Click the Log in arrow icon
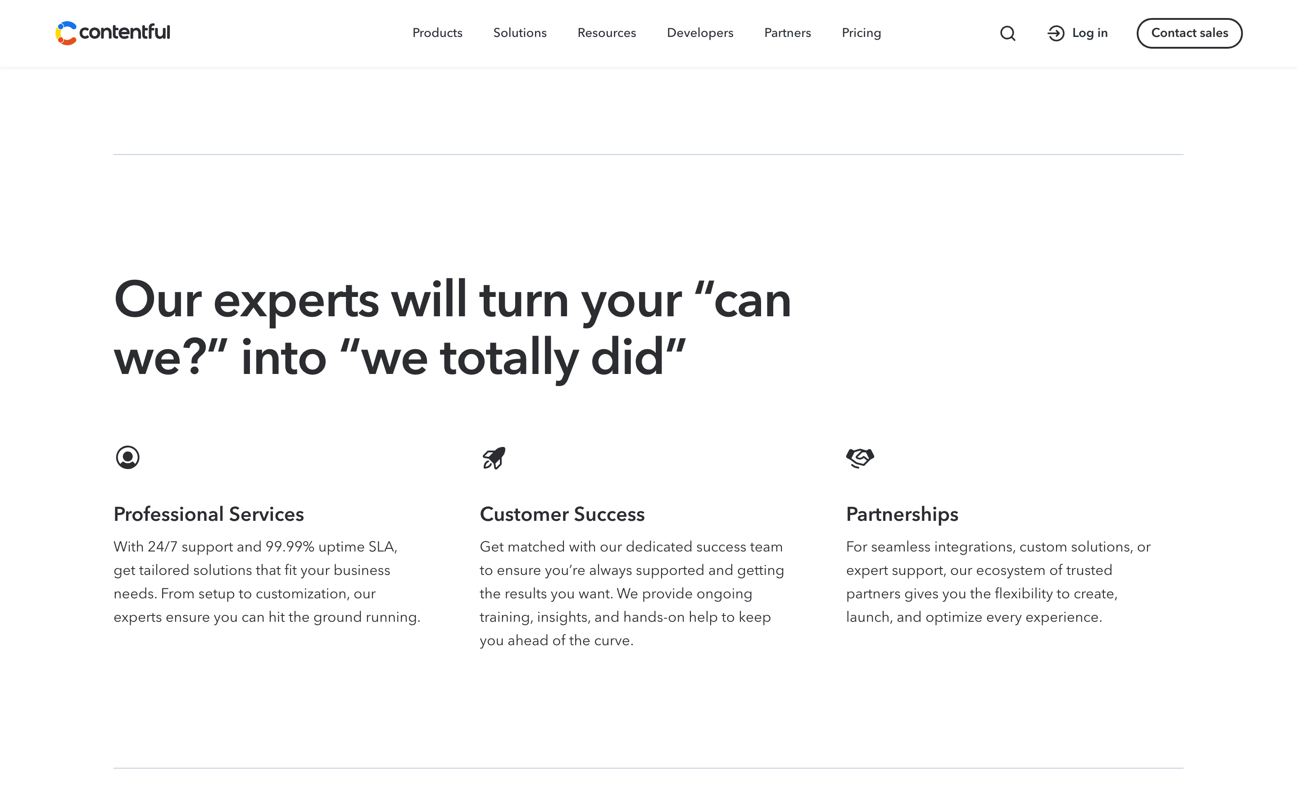 pyautogui.click(x=1056, y=33)
